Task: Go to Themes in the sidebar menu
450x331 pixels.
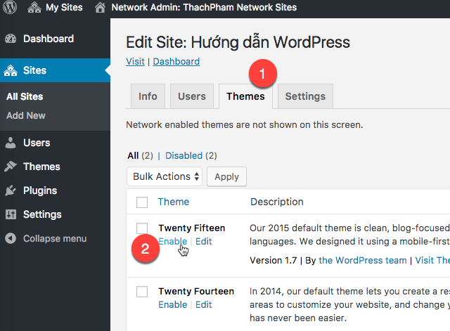Action: (41, 167)
